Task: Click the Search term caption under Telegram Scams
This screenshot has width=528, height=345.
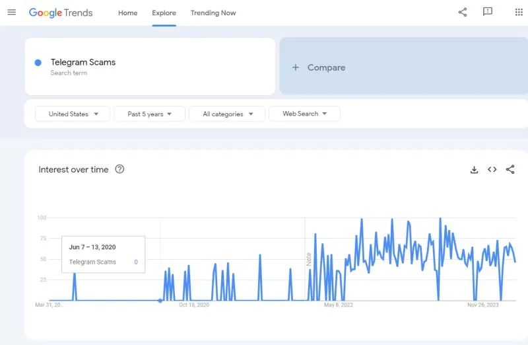Action: (x=69, y=73)
